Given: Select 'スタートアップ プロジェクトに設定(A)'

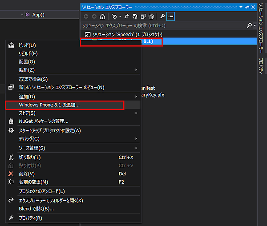Looking at the screenshot, I should coord(49,130).
